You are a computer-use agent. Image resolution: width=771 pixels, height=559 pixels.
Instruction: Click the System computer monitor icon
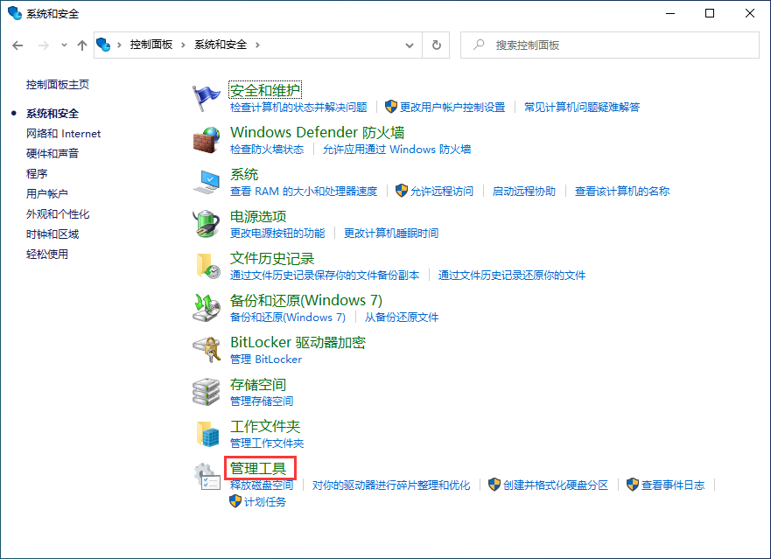[207, 181]
